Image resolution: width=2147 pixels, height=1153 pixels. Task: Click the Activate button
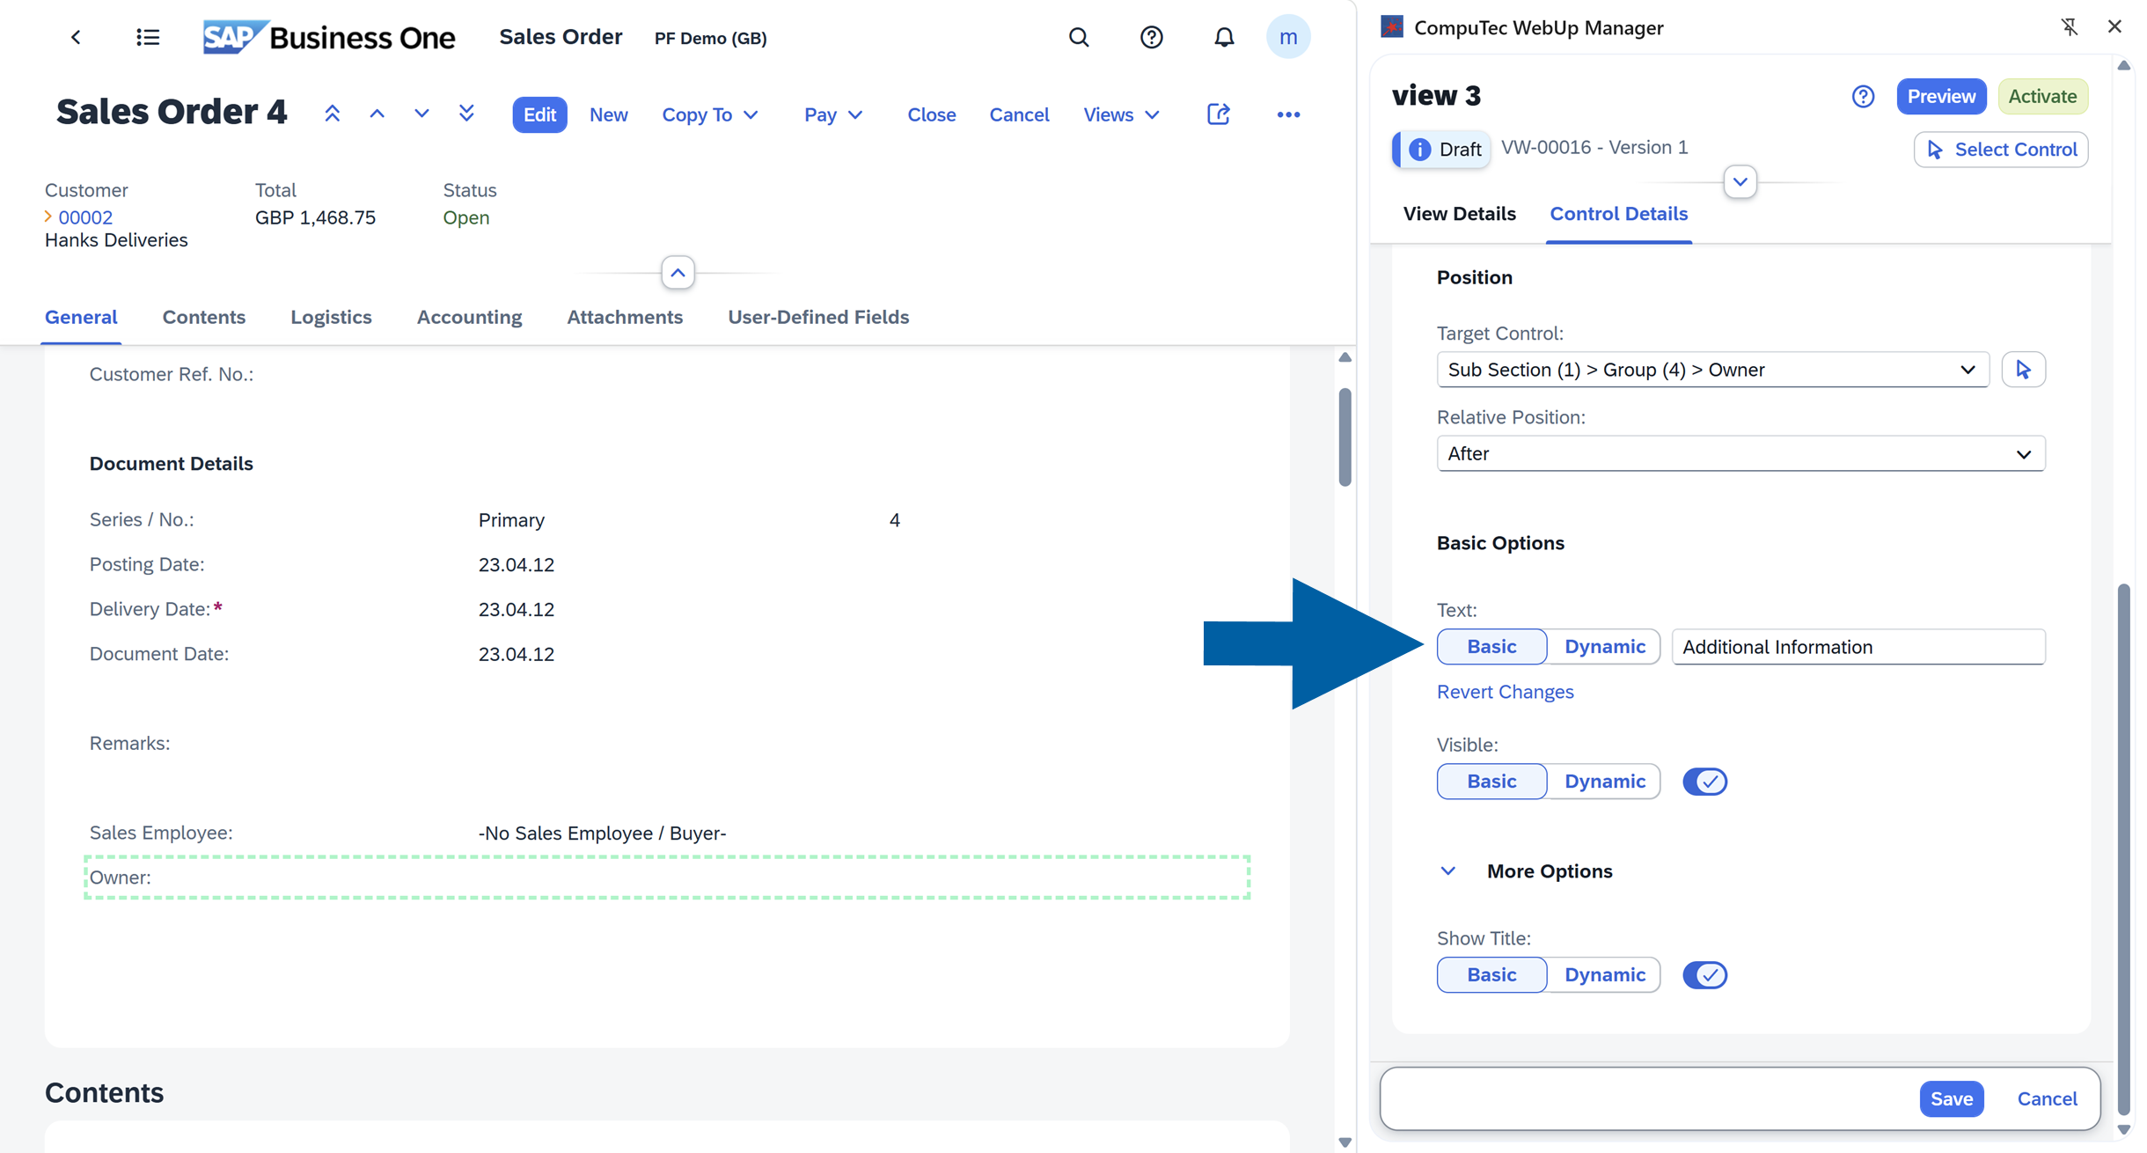(2042, 96)
